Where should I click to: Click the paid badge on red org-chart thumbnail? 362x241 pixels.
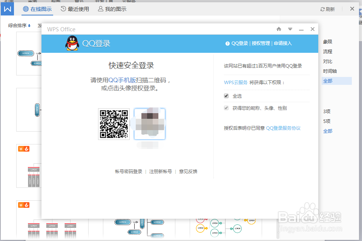pyautogui.click(x=24, y=149)
